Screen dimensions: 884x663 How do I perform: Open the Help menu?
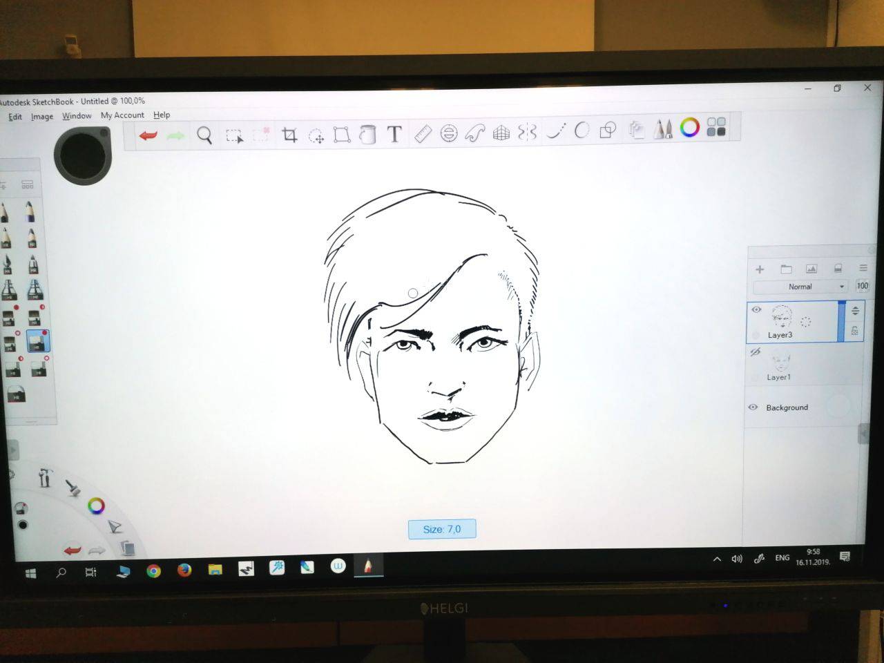(162, 115)
